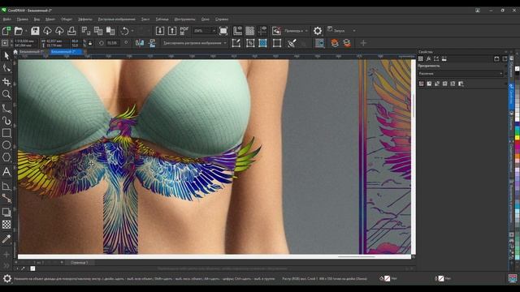Screen dimensions: 520x292
Task: Click the Trace Bitmap icon in property bar
Action: point(250,43)
